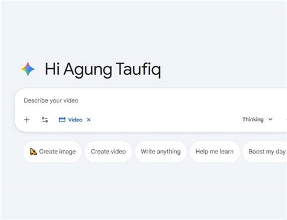Open the tools sliders icon
The image size is (287, 220).
(x=45, y=120)
